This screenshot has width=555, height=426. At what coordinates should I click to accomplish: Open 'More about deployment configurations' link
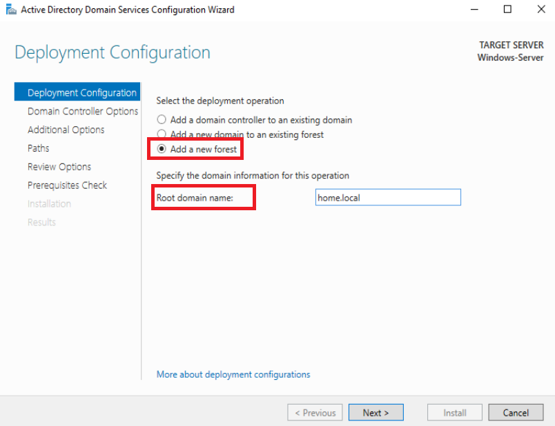[233, 374]
